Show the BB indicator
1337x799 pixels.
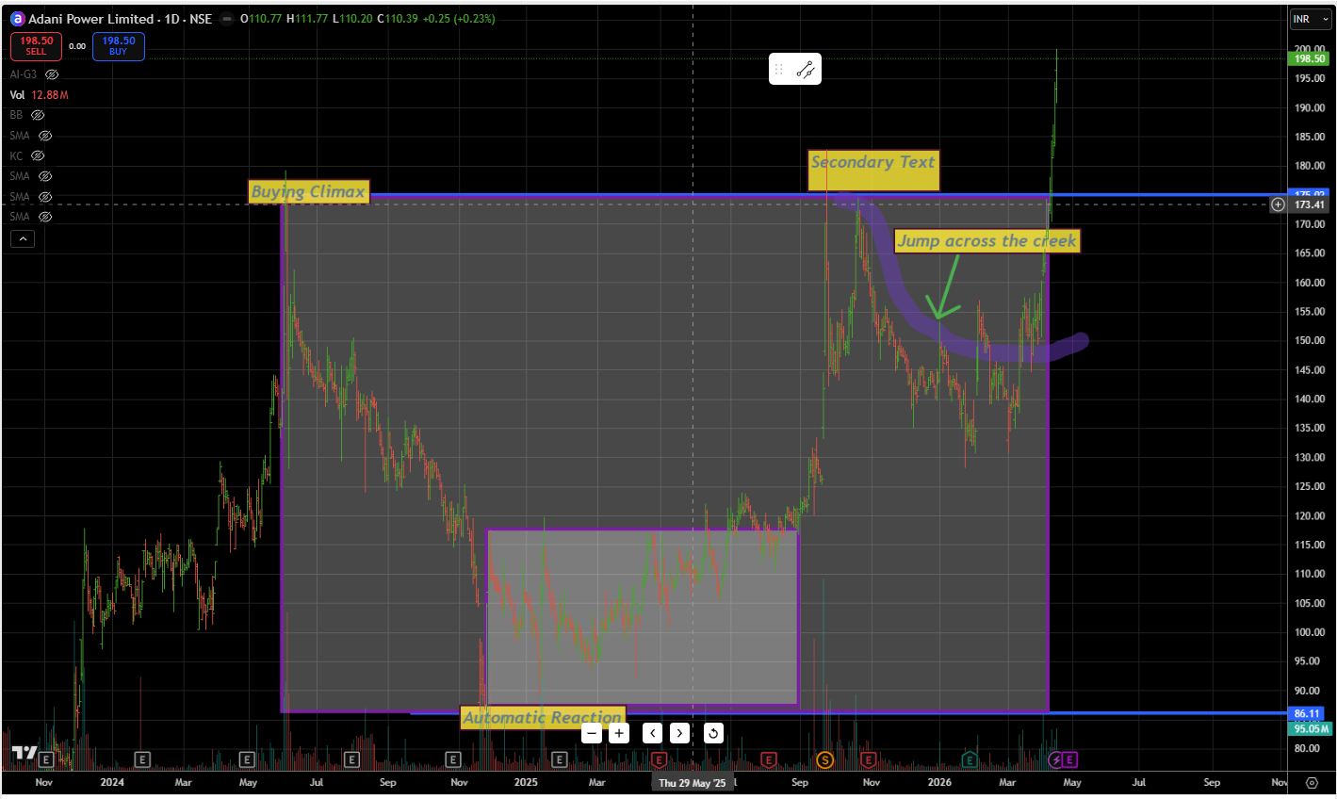(x=38, y=115)
